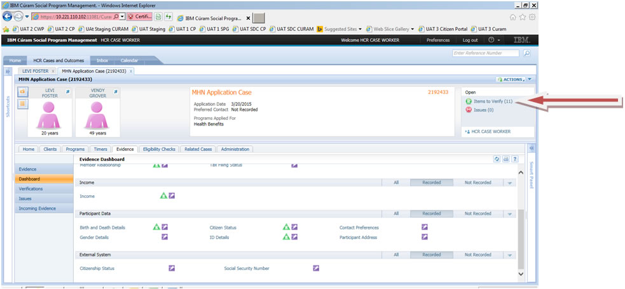The image size is (625, 289).
Task: Click the reference number search magnifier icon
Action: (527, 53)
